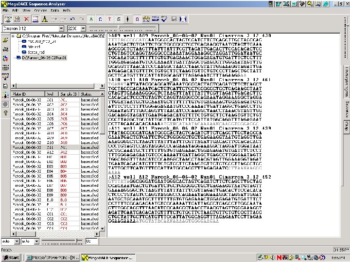Image resolution: width=350 pixels, height=262 pixels.
Task: Toggle the red T base trace button
Action: (109, 19)
